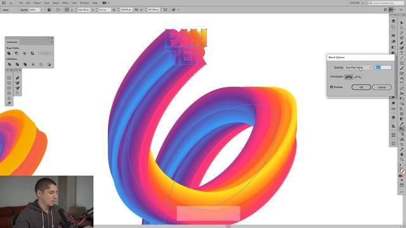
Task: Apply Intersect shape mode in Pathfinder
Action: (x=25, y=53)
